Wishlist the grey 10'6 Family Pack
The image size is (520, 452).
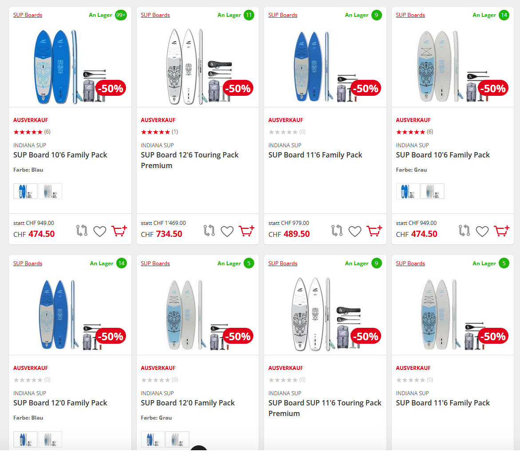click(482, 231)
